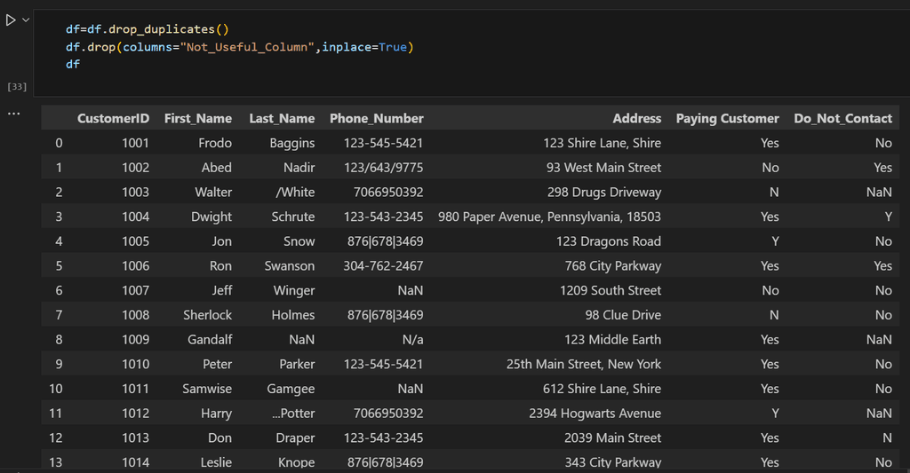The width and height of the screenshot is (910, 473).
Task: Click the last name /White cell
Action: 295,192
